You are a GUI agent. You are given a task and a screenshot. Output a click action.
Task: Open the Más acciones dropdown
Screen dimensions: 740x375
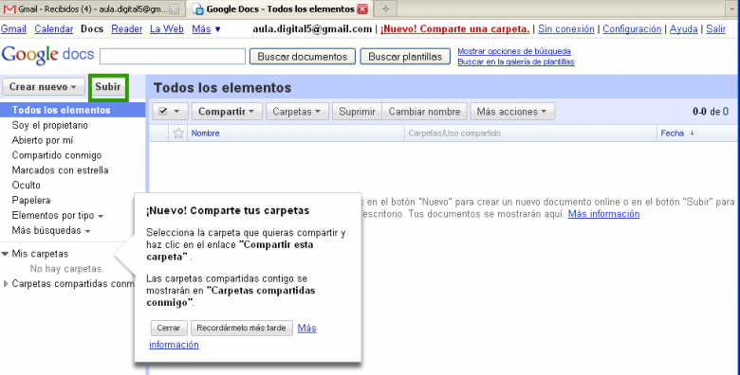(x=512, y=112)
